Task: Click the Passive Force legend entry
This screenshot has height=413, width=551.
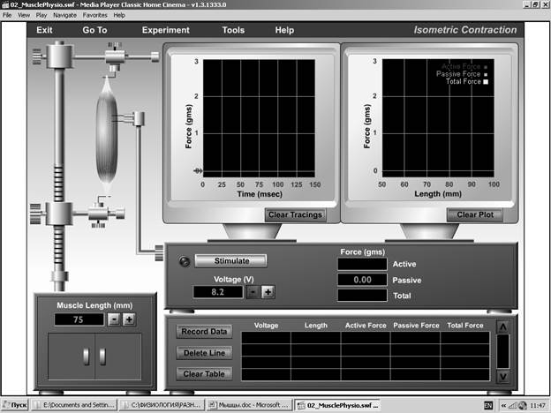Action: 462,74
